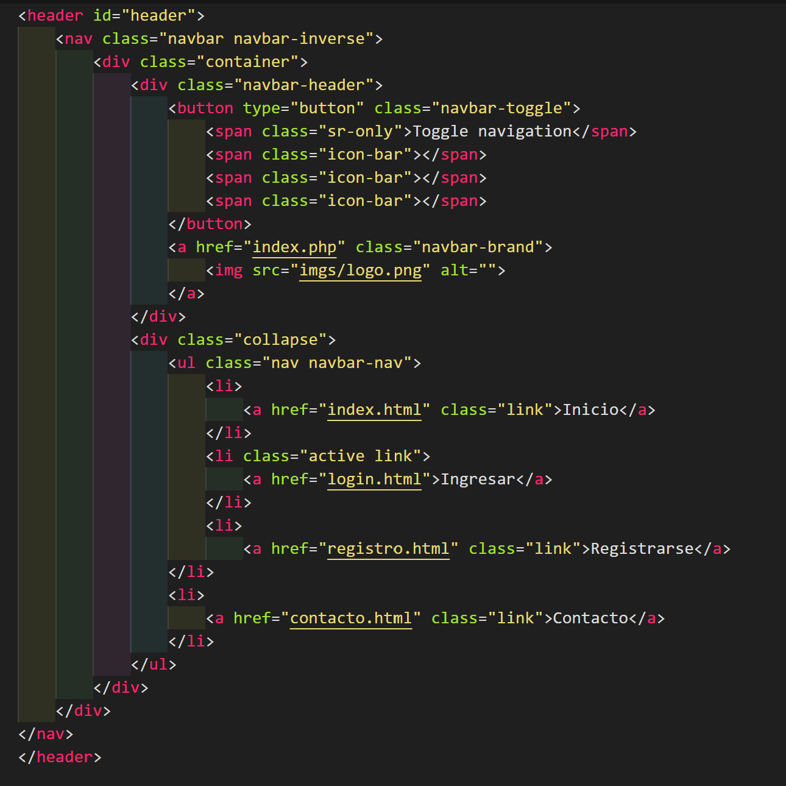This screenshot has height=786, width=786.
Task: Click the Registrarse anchor text
Action: point(642,549)
